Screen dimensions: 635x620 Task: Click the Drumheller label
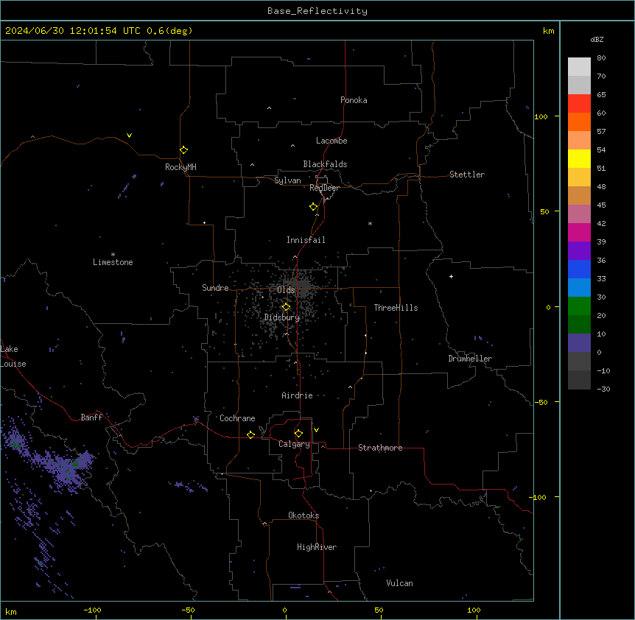[470, 359]
